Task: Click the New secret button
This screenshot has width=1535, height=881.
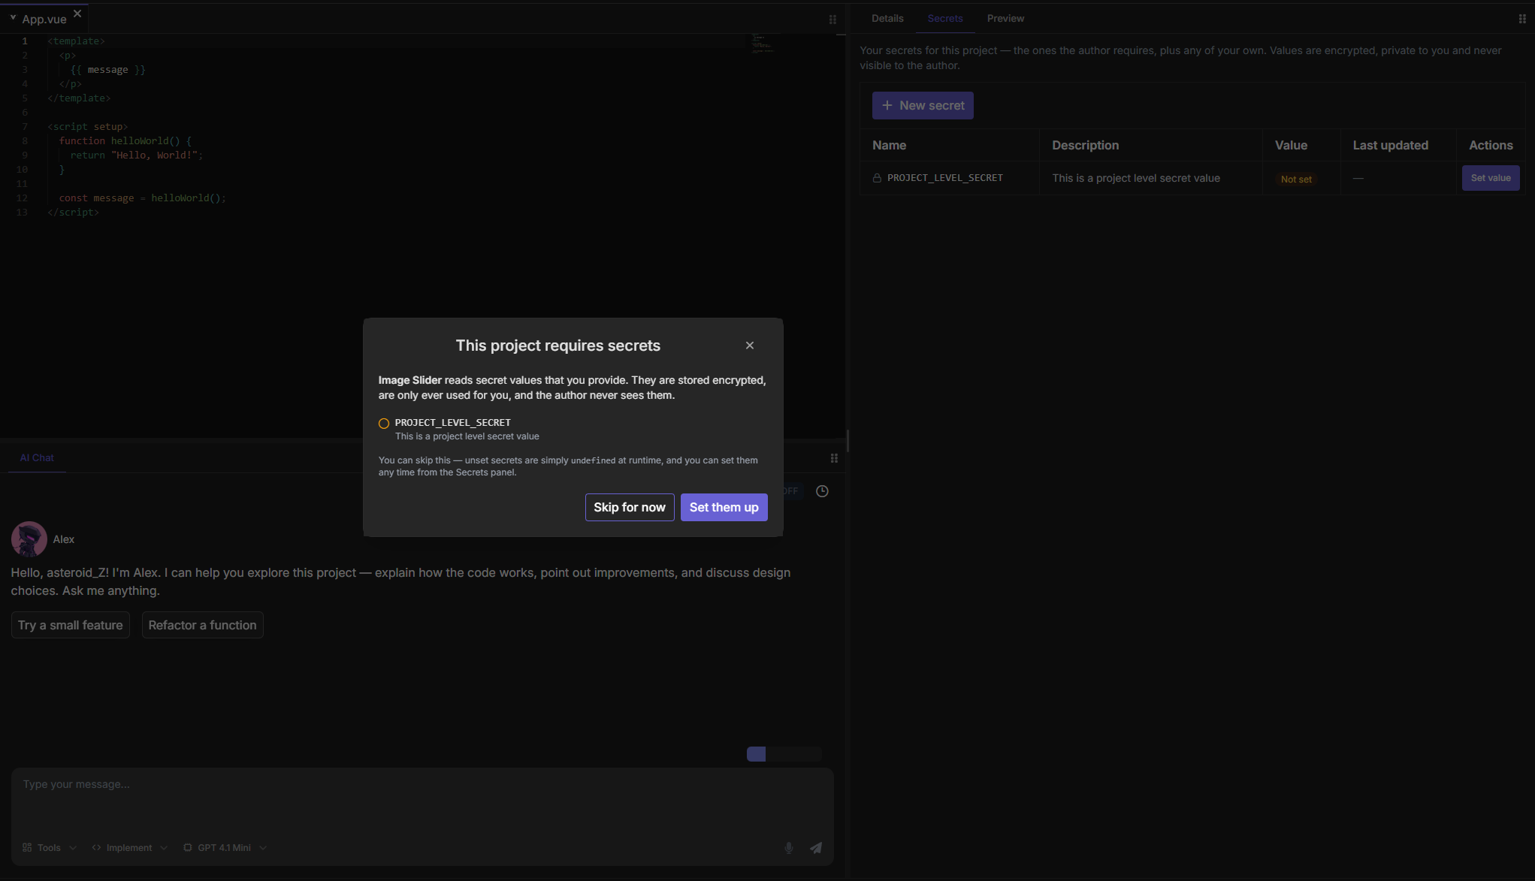Action: [x=923, y=105]
